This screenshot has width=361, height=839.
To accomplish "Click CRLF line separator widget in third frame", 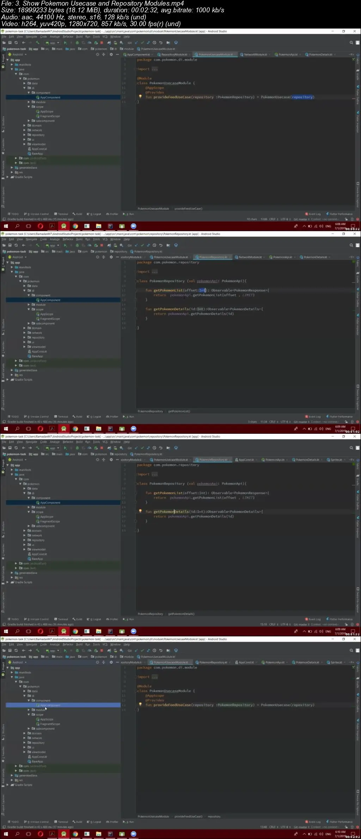I will (x=274, y=624).
